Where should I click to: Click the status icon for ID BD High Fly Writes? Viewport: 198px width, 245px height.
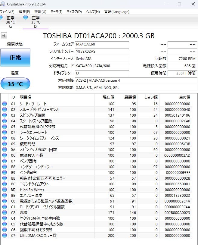[5, 190]
